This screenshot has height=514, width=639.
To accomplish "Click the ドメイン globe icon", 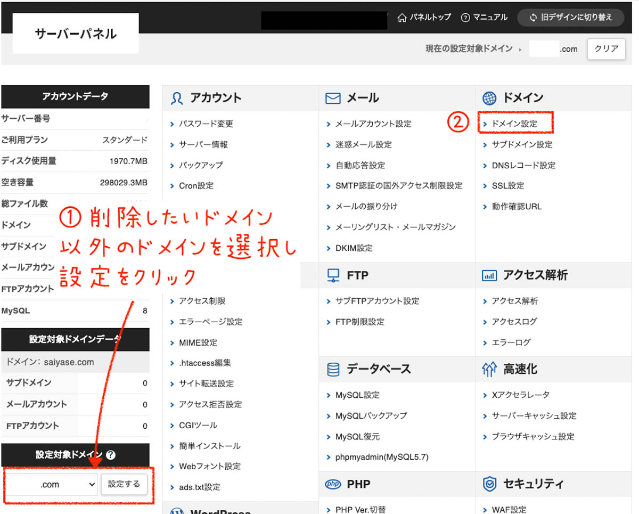I will point(489,98).
